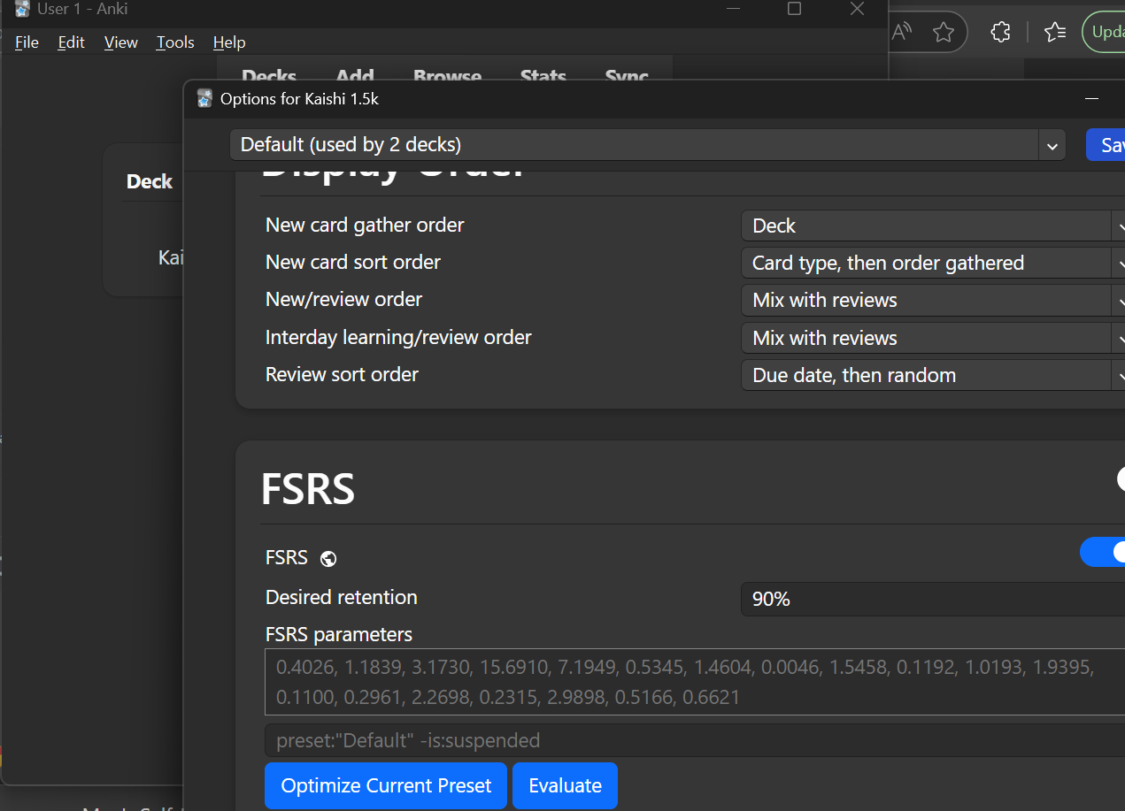Click the Save button in Options
This screenshot has height=811, width=1125.
coord(1106,145)
